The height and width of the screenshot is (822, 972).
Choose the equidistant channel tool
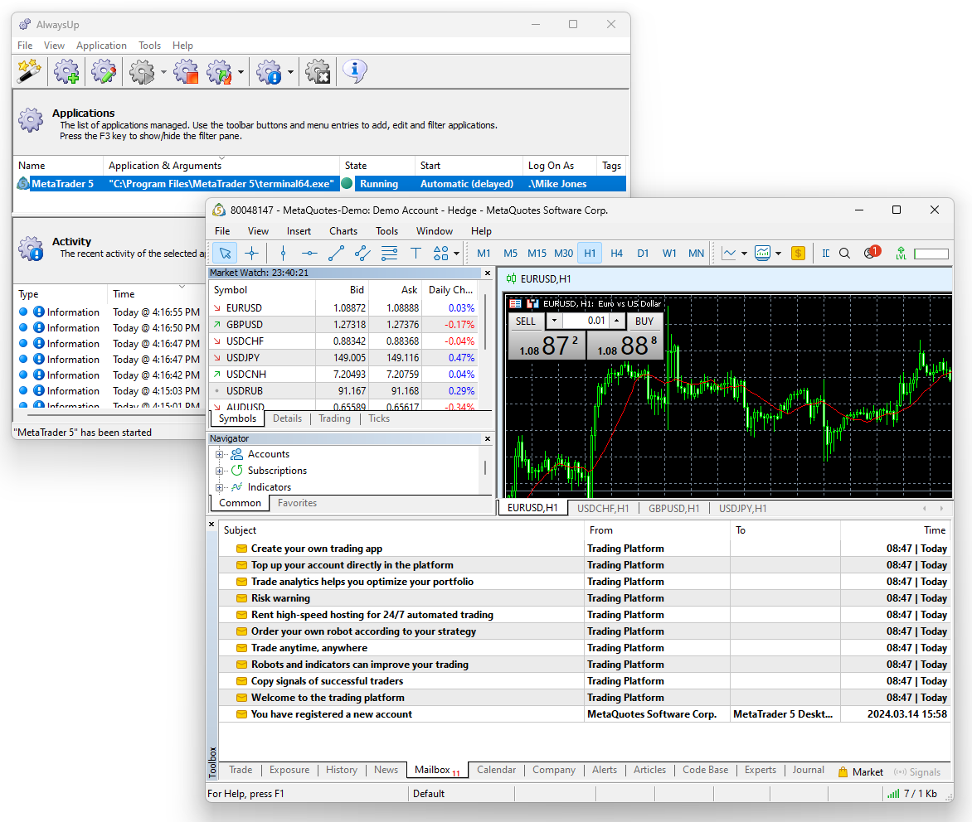coord(362,253)
